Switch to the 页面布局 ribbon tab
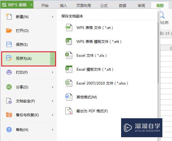Screen dimensions: 172x141 (x=84, y=6)
